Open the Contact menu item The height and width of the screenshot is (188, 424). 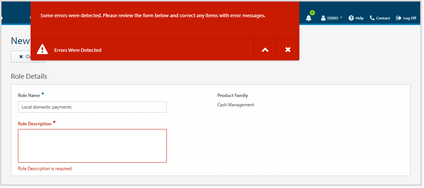(x=383, y=18)
